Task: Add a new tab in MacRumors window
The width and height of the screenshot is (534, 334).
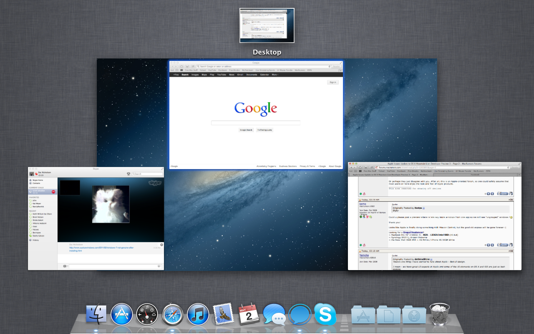Action: (519, 175)
